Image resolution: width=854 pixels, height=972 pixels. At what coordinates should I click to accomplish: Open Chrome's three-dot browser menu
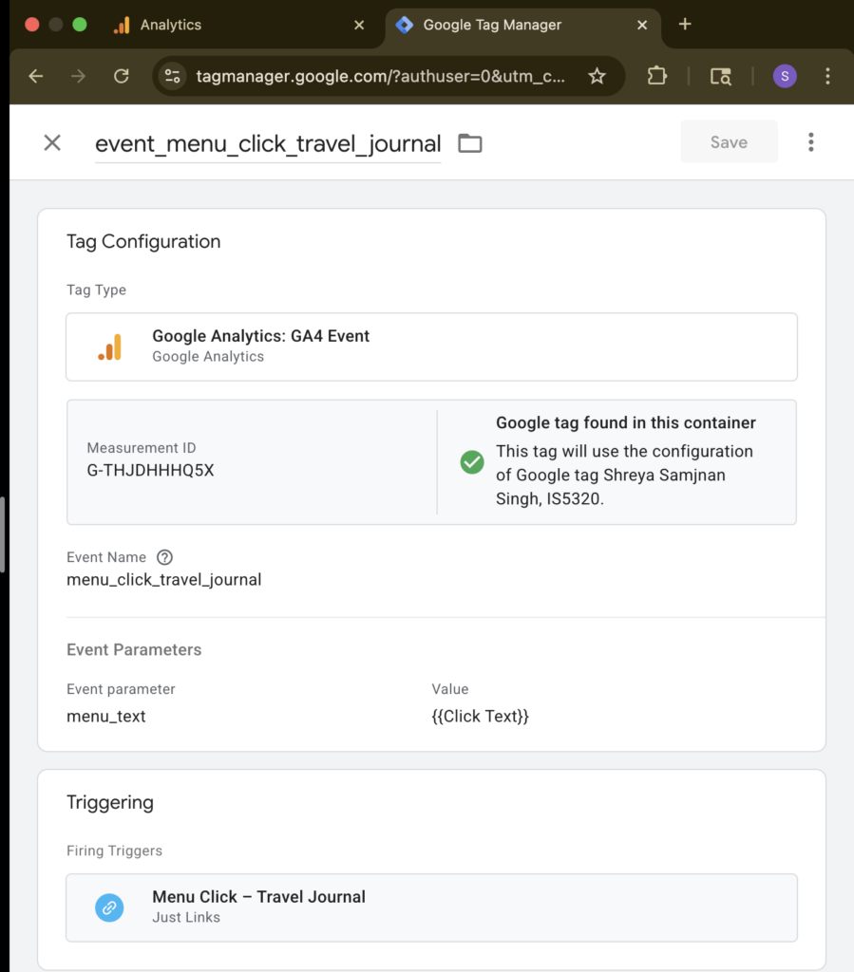[827, 76]
